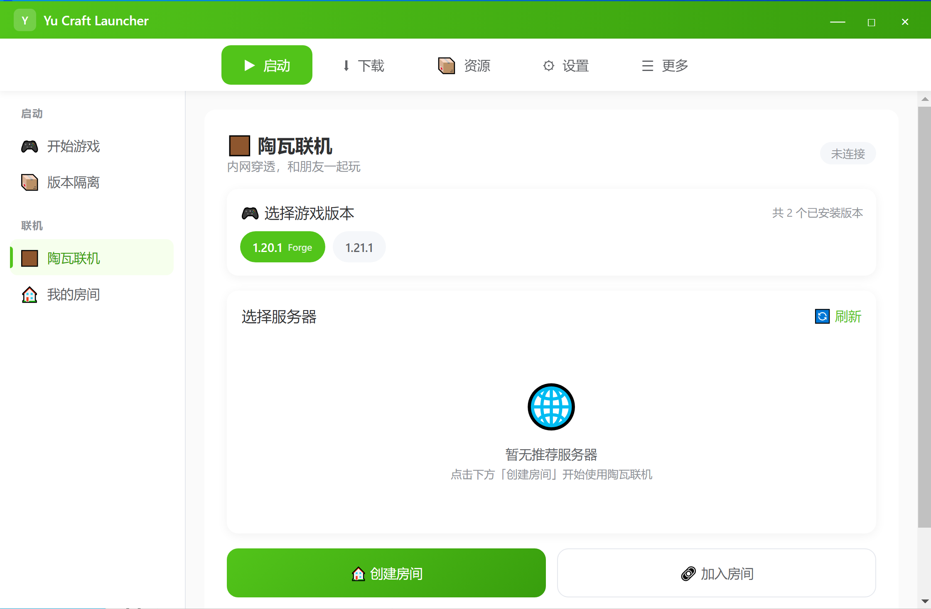Click the house icon on 创建房间 button
Image resolution: width=931 pixels, height=609 pixels.
click(358, 574)
